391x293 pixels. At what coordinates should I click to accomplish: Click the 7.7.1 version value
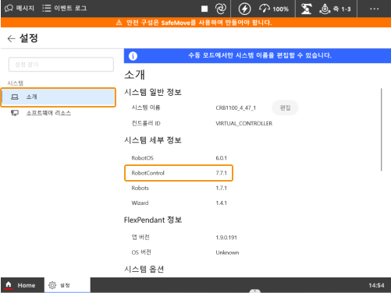[221, 173]
